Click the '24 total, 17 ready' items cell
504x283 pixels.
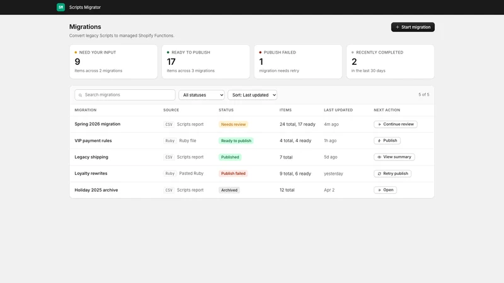297,124
